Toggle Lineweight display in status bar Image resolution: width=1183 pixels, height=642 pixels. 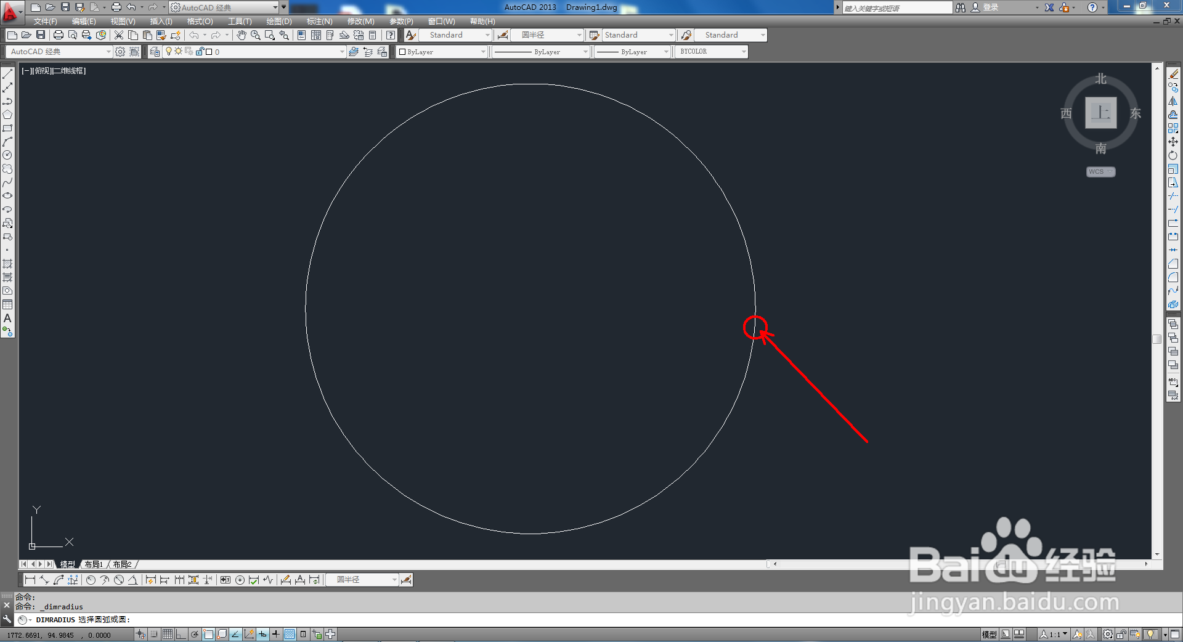[x=276, y=634]
